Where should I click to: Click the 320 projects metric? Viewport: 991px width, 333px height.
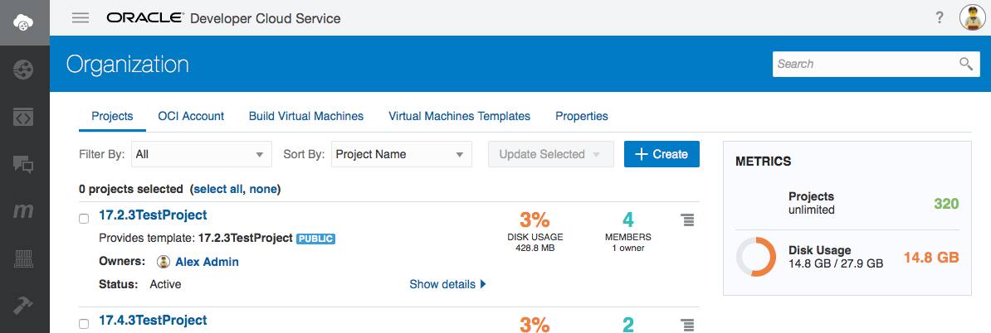[x=946, y=204]
